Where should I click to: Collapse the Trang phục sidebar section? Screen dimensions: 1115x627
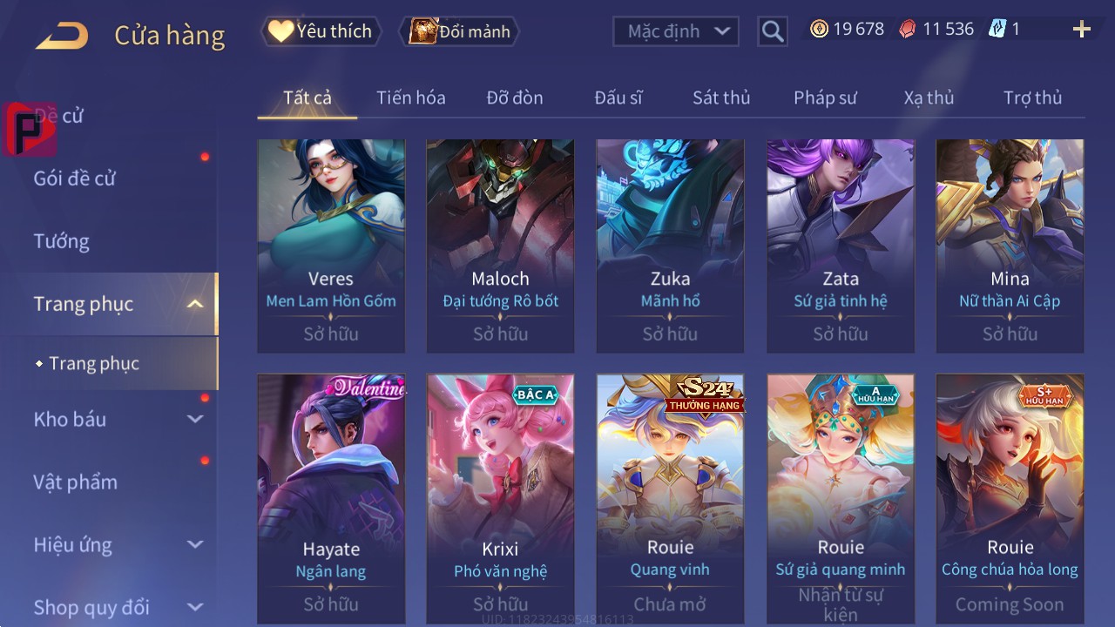(x=195, y=304)
